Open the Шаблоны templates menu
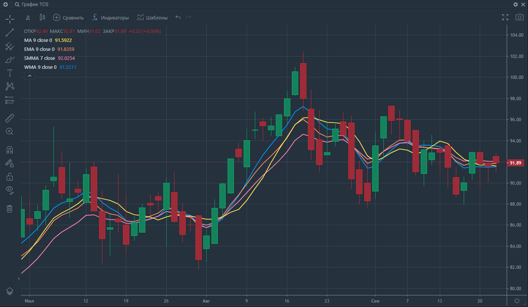Screen dimensions: 528x307 pos(152,18)
